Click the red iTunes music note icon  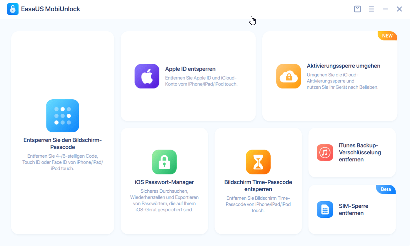click(x=325, y=153)
